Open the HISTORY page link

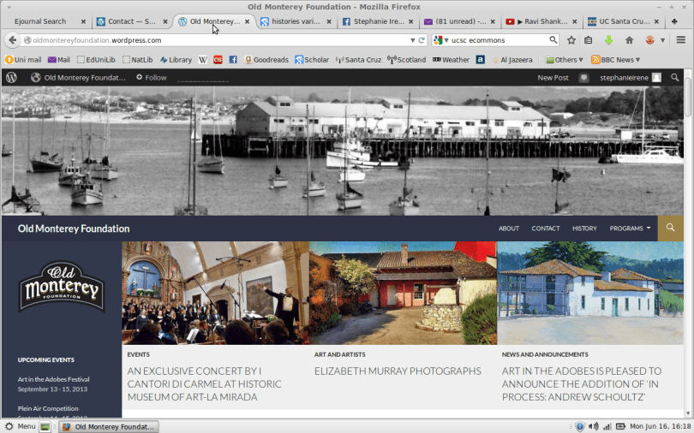[x=584, y=228]
